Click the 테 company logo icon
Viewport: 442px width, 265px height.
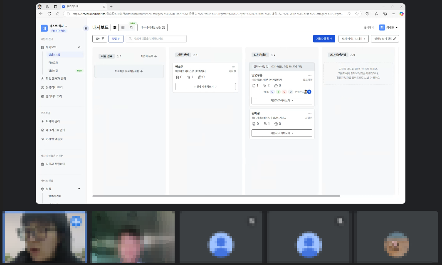(44, 28)
